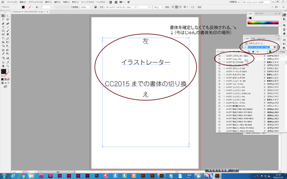Click the color spectrum bar
The width and height of the screenshot is (287, 179).
click(263, 22)
